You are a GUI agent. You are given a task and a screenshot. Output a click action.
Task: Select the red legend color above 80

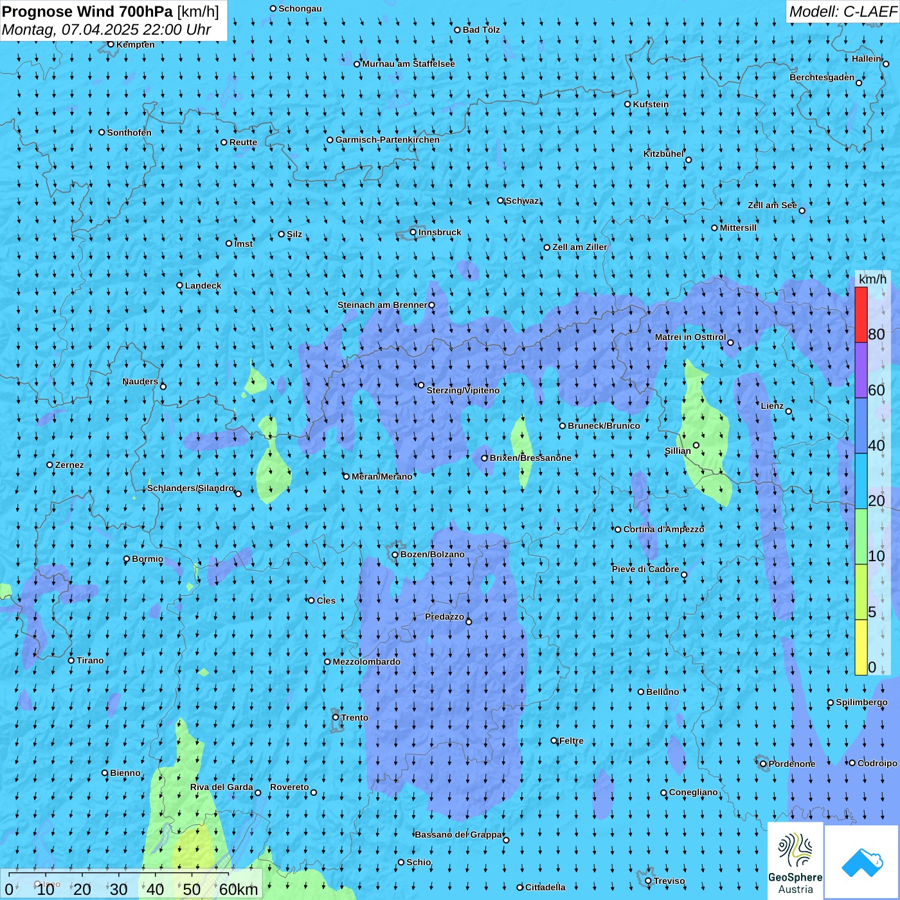(861, 314)
